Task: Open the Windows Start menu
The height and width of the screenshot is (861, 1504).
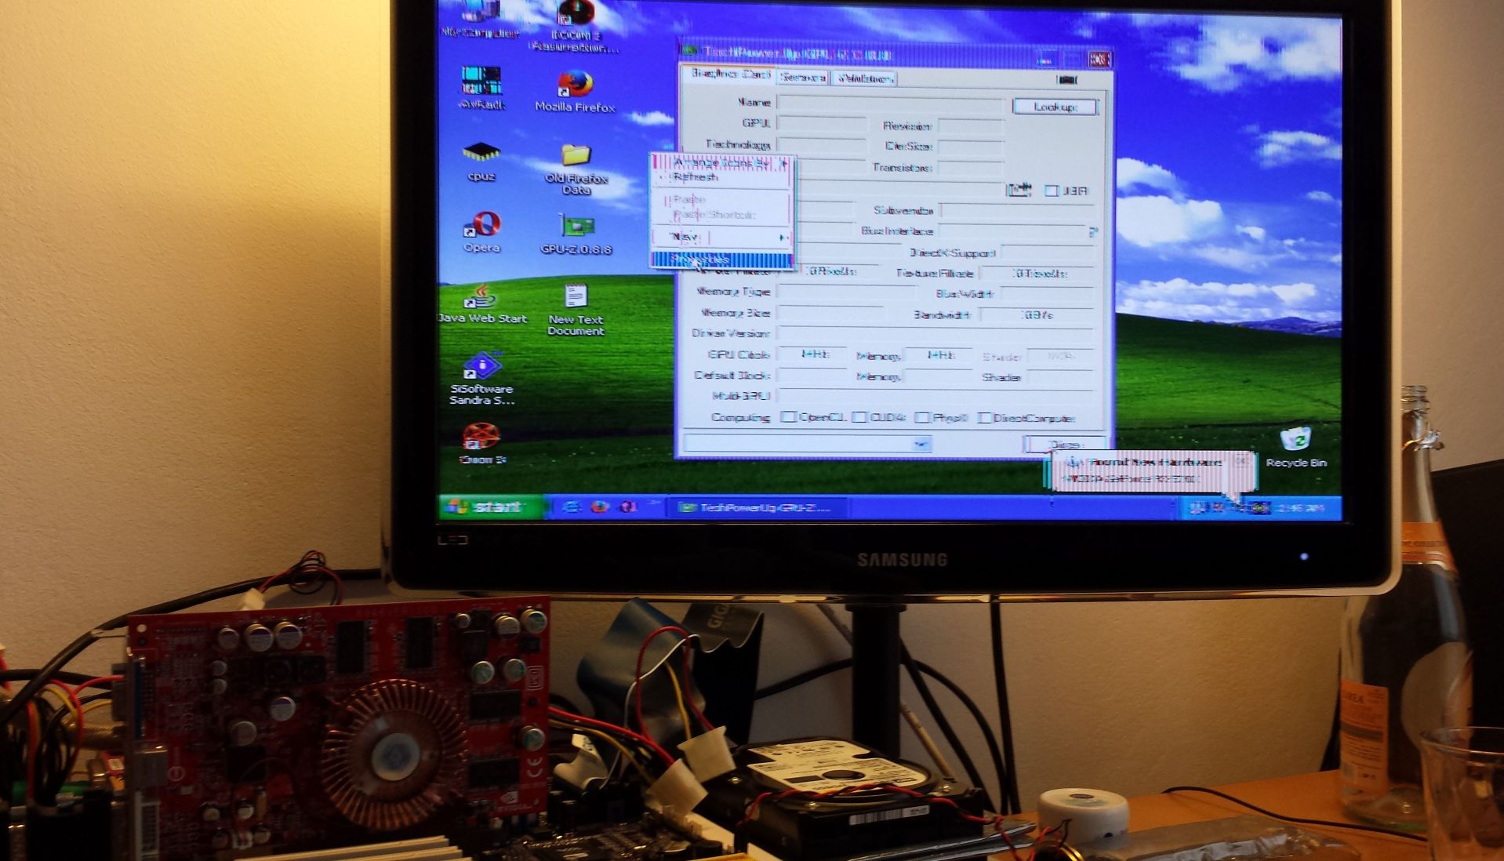Action: [491, 507]
